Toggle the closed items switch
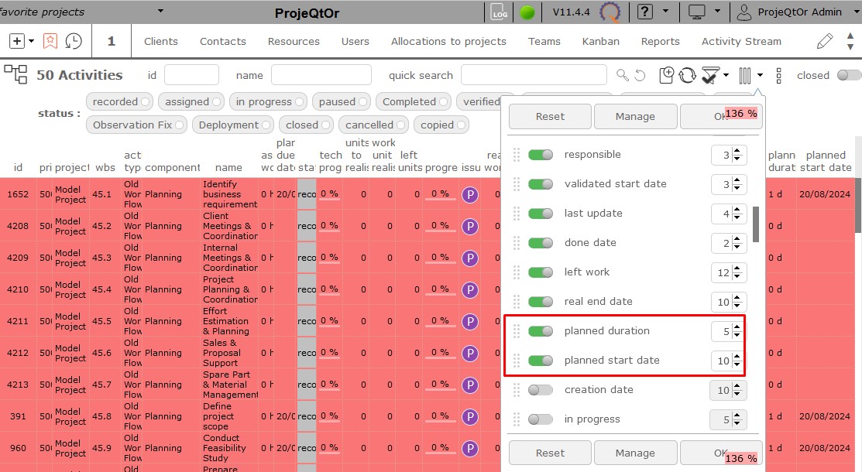The width and height of the screenshot is (862, 472). 849,75
